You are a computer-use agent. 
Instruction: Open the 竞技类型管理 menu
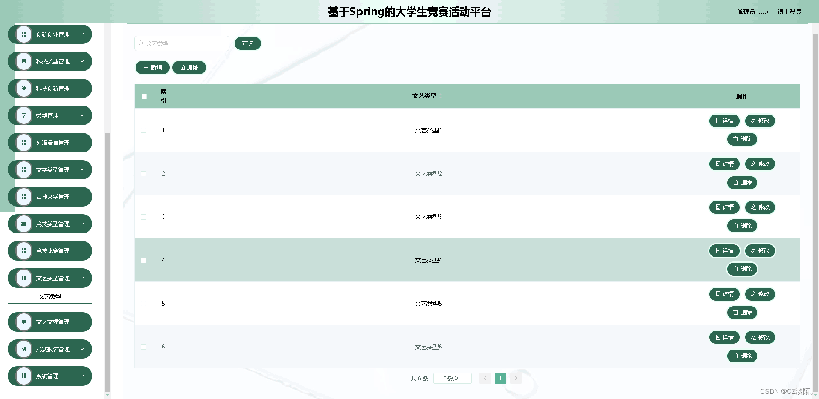[50, 224]
